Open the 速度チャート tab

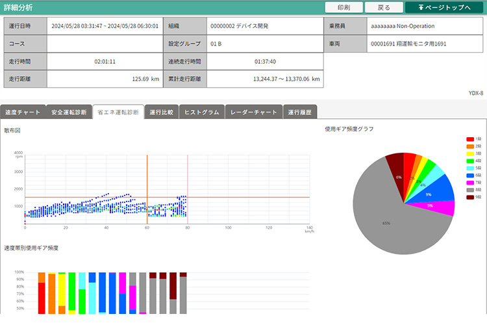point(23,112)
